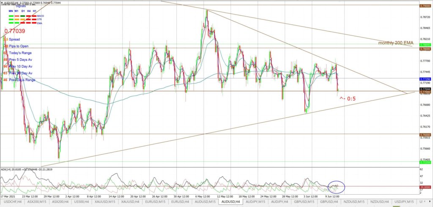Open the GBPUSD,M15 chart tab

(304, 202)
